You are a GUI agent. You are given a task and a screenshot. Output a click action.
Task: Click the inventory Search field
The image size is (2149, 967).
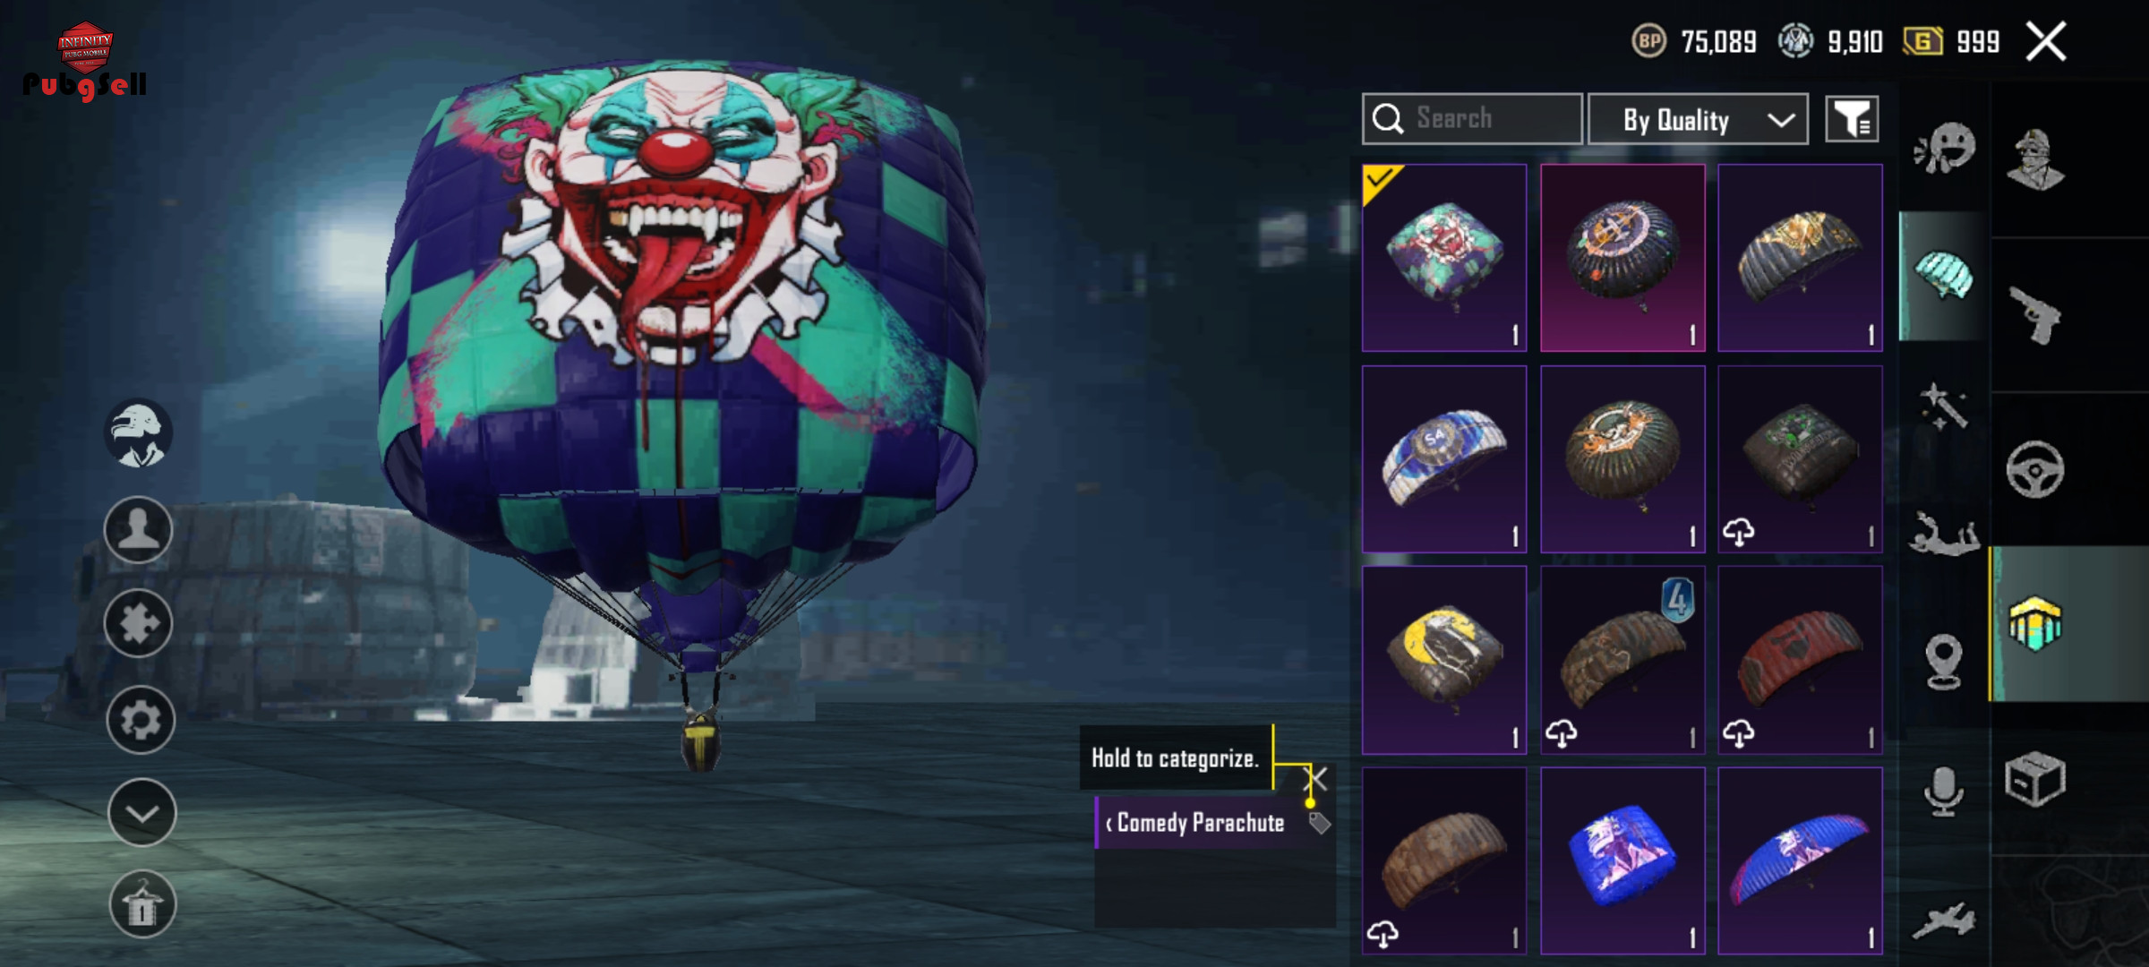(1472, 119)
